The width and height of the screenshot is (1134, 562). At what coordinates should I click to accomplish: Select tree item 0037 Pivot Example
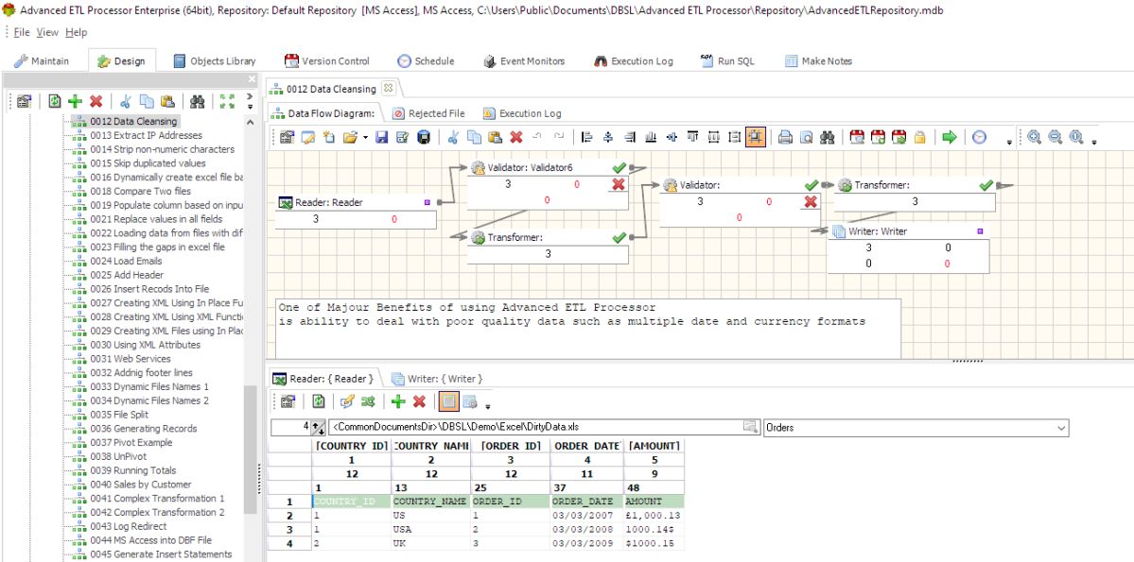click(x=131, y=442)
